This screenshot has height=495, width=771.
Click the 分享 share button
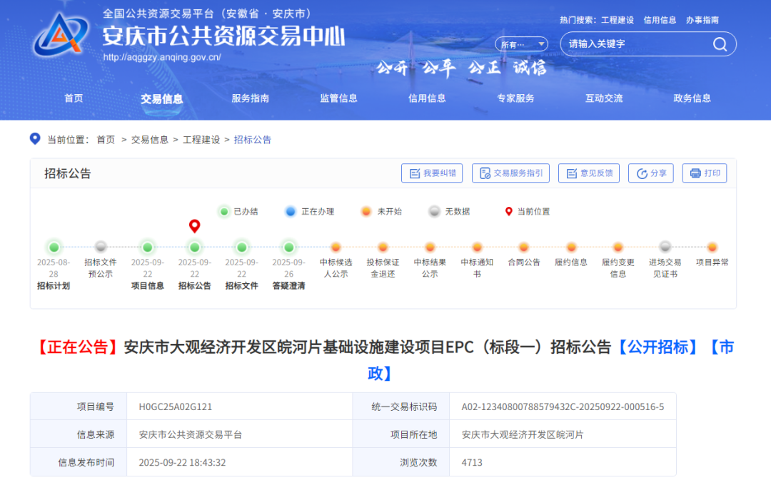point(650,173)
